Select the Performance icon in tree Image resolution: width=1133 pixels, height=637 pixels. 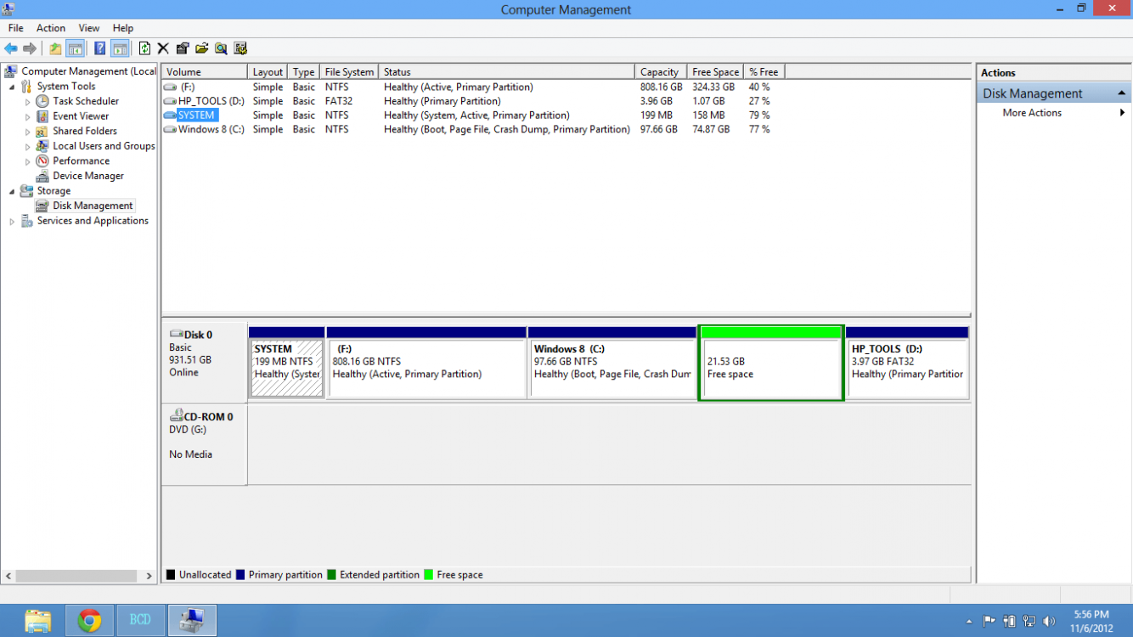coord(42,161)
